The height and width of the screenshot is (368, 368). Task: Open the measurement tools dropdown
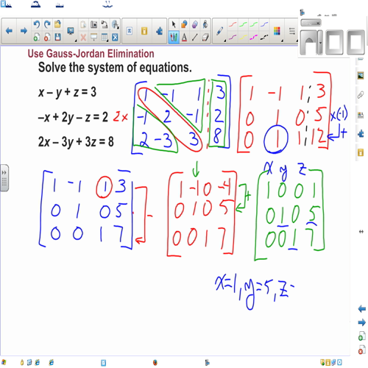pyautogui.click(x=115, y=24)
